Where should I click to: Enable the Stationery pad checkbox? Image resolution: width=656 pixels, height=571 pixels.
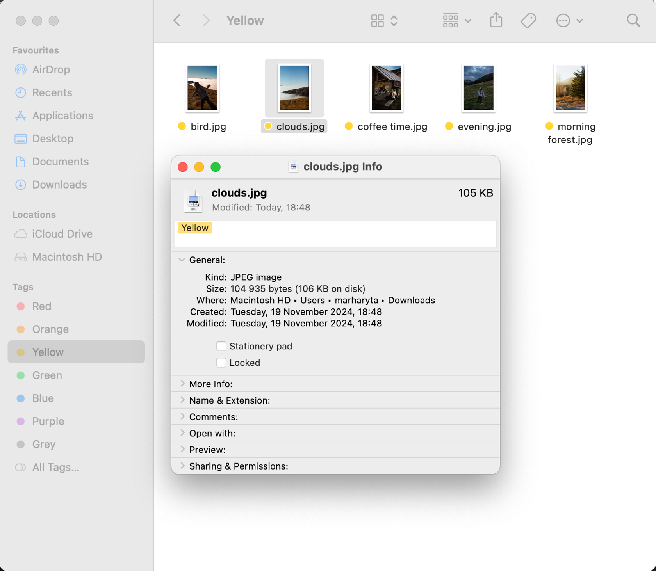point(221,346)
